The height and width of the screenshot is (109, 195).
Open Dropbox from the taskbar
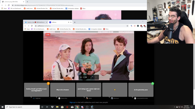52,107
